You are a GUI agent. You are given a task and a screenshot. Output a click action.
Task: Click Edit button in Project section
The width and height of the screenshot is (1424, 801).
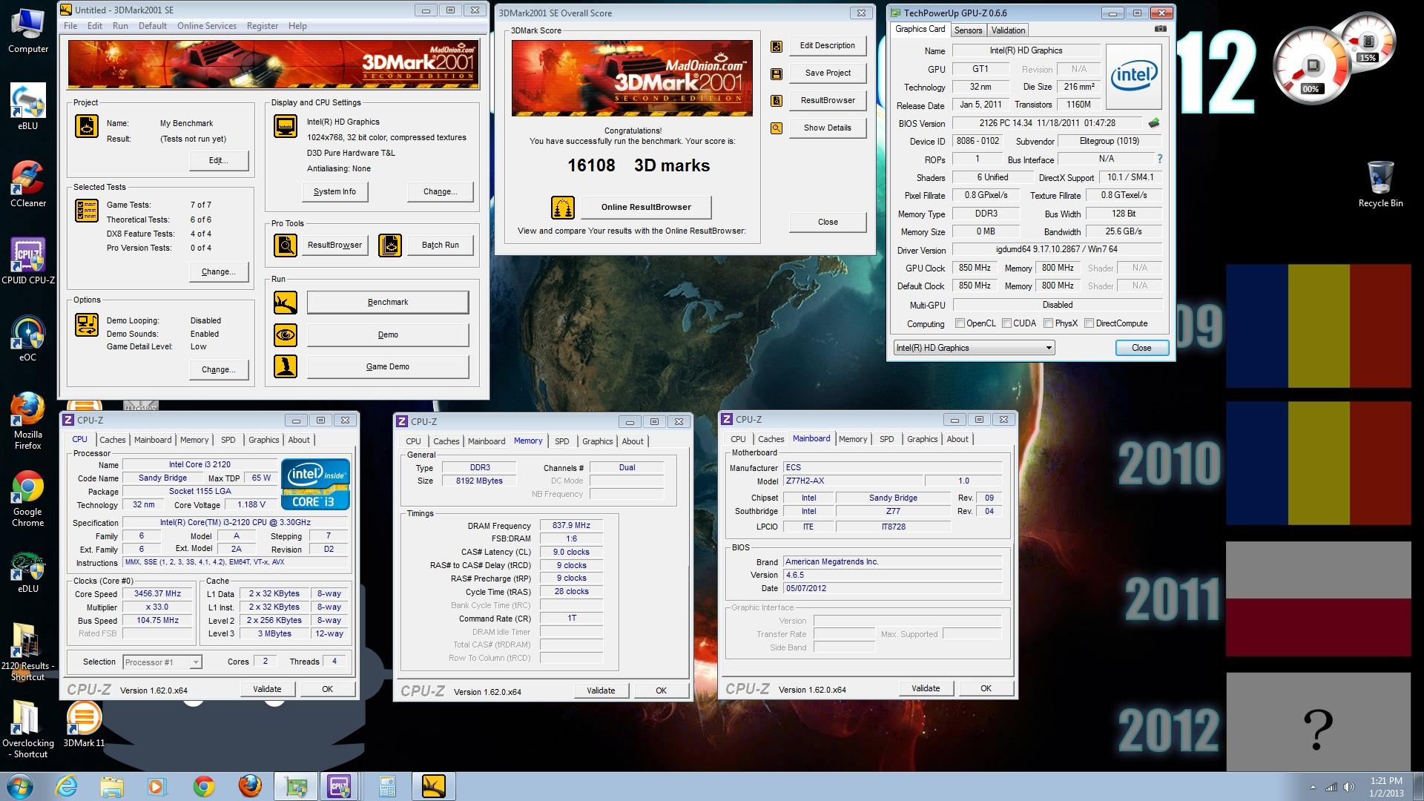(x=218, y=160)
